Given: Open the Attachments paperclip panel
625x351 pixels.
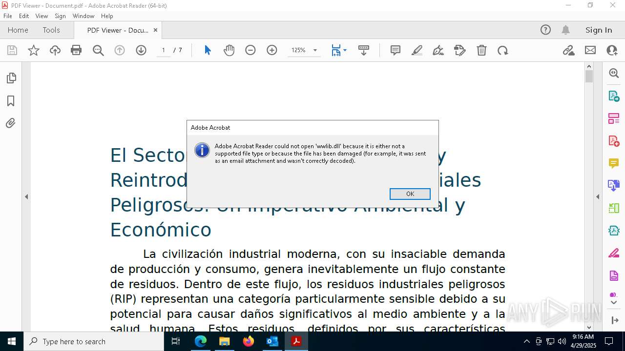Looking at the screenshot, I should [11, 123].
